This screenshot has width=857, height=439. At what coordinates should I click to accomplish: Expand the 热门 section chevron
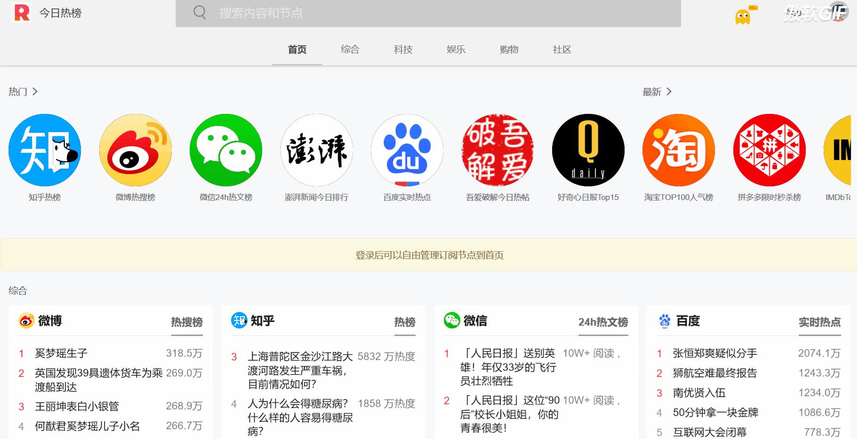tap(35, 91)
